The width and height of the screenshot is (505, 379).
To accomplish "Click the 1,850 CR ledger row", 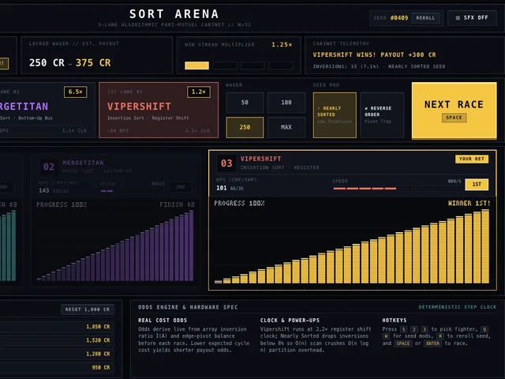I will 57,327.
